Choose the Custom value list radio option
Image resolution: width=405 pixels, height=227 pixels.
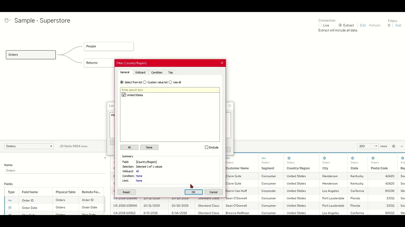tap(145, 82)
